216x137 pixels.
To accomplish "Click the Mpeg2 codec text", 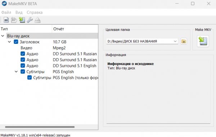I will coord(59,48).
